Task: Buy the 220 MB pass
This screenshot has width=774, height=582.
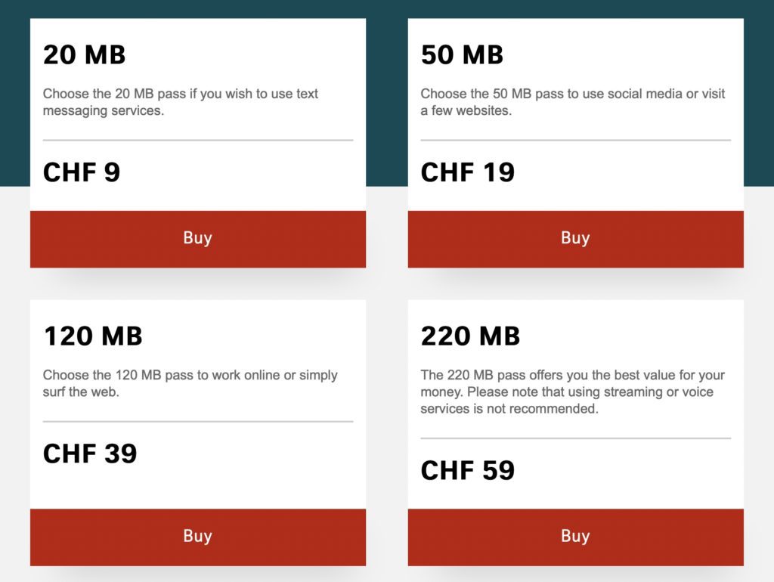Action: click(x=575, y=537)
